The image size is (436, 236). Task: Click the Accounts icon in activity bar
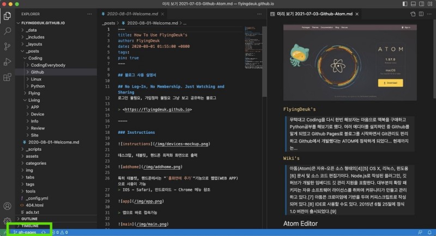[8, 207]
